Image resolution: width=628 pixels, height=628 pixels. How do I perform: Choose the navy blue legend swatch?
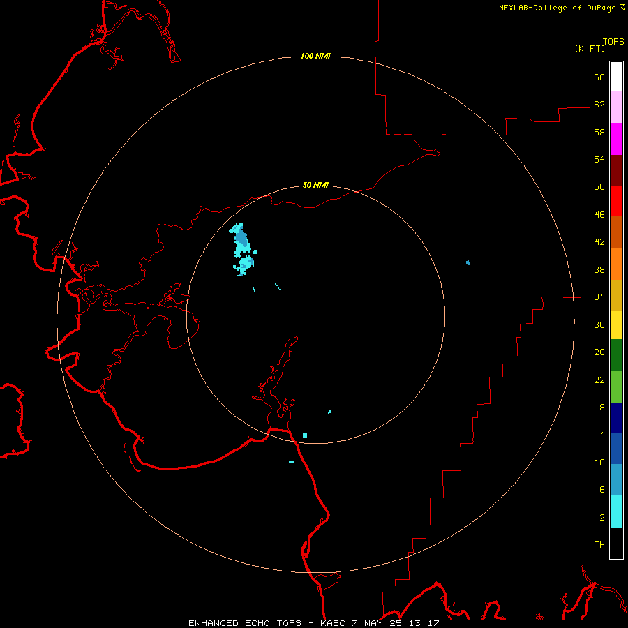coord(616,418)
